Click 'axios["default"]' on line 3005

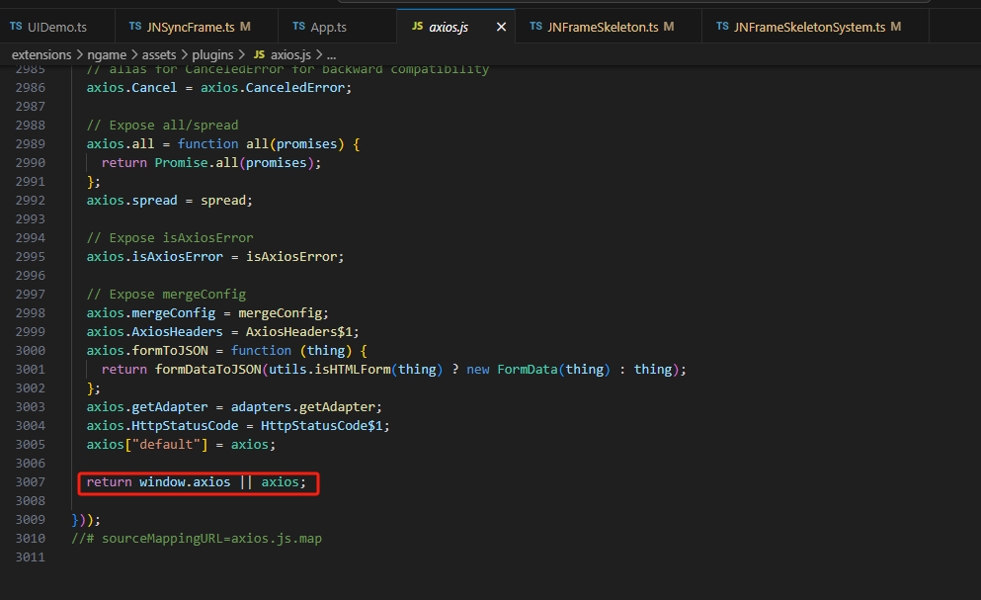[x=147, y=445]
